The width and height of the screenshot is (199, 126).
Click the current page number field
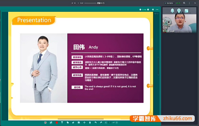[x=110, y=122]
